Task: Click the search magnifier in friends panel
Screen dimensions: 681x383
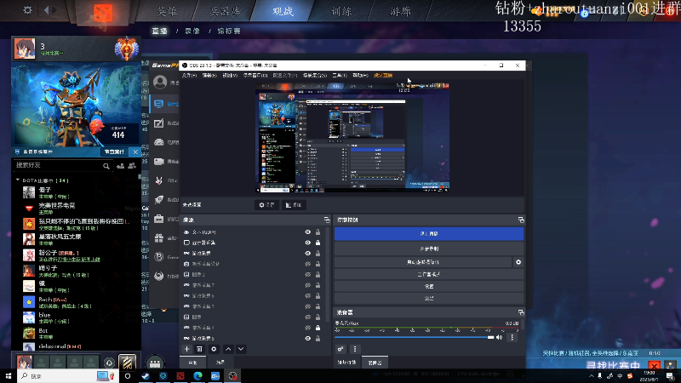Action: pyautogui.click(x=106, y=166)
